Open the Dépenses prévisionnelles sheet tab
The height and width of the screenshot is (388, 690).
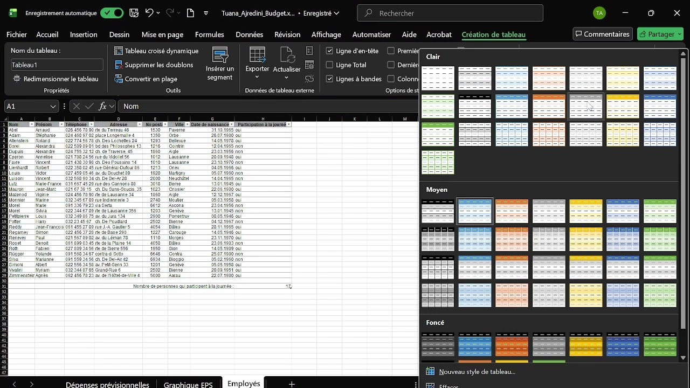(107, 384)
